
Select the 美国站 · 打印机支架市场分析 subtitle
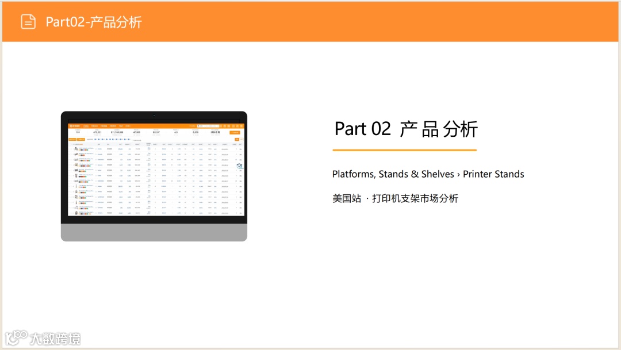pyautogui.click(x=395, y=198)
